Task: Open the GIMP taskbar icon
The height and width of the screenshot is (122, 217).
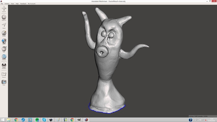Action: tap(79, 120)
